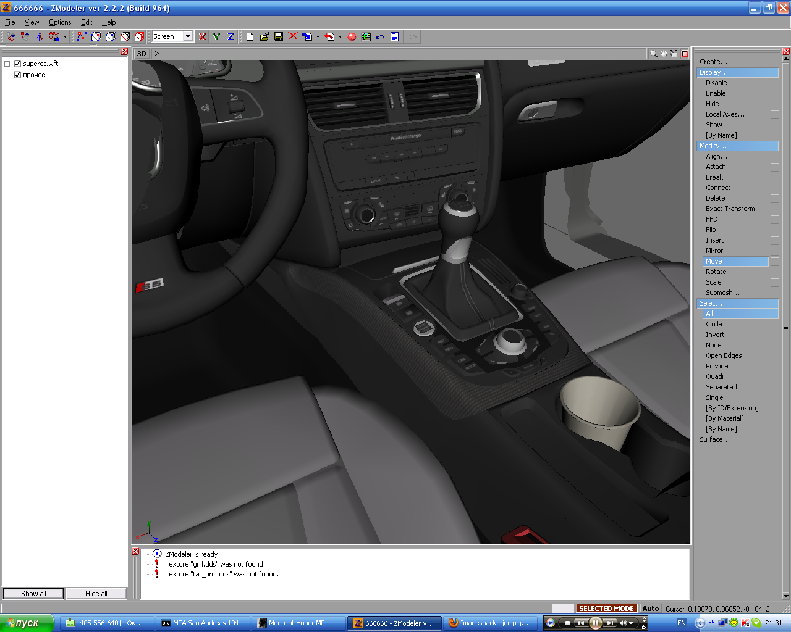Select the Objects editing level cube icon
The height and width of the screenshot is (632, 791).
click(125, 37)
